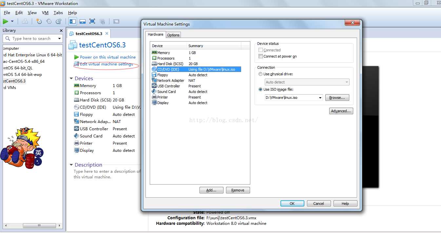Select the Sound Card icon in settings dialog
Image resolution: width=441 pixels, height=233 pixels.
154,91
